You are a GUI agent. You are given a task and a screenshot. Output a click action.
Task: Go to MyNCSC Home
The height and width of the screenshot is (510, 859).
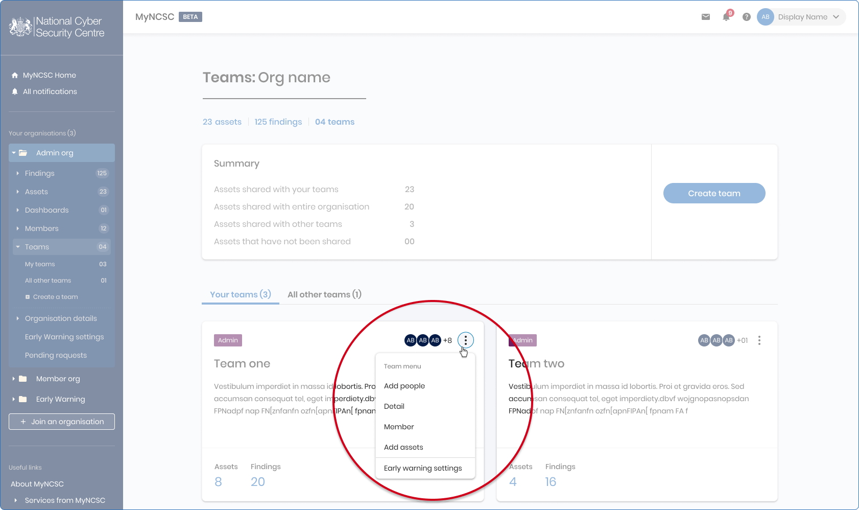click(50, 75)
